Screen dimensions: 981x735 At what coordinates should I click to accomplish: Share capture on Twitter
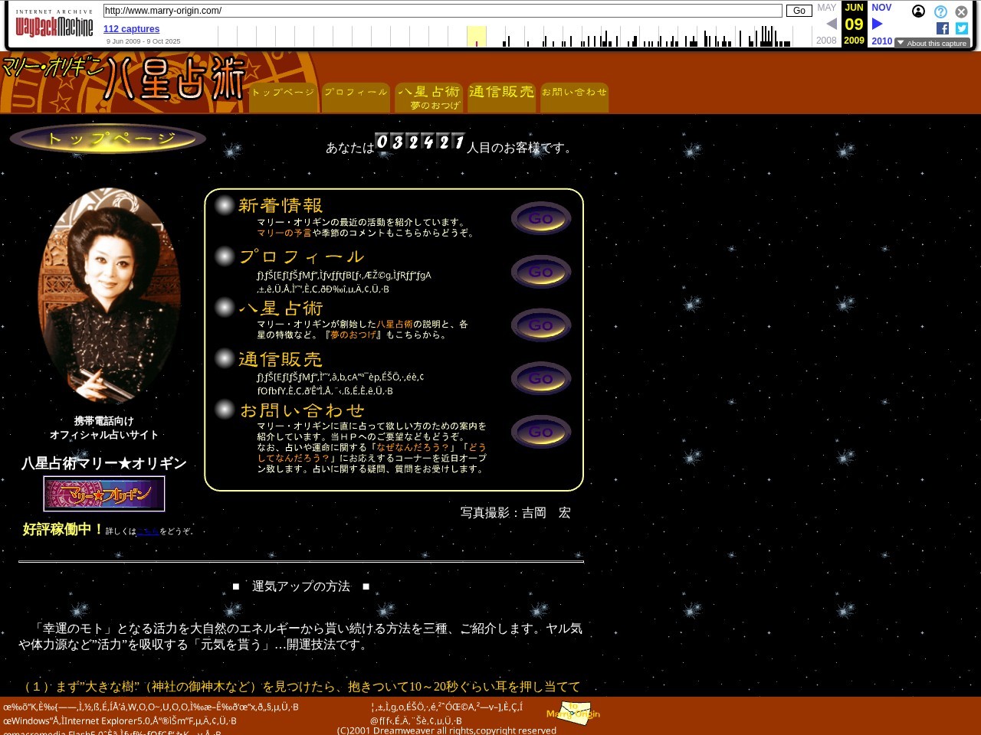coord(961,28)
